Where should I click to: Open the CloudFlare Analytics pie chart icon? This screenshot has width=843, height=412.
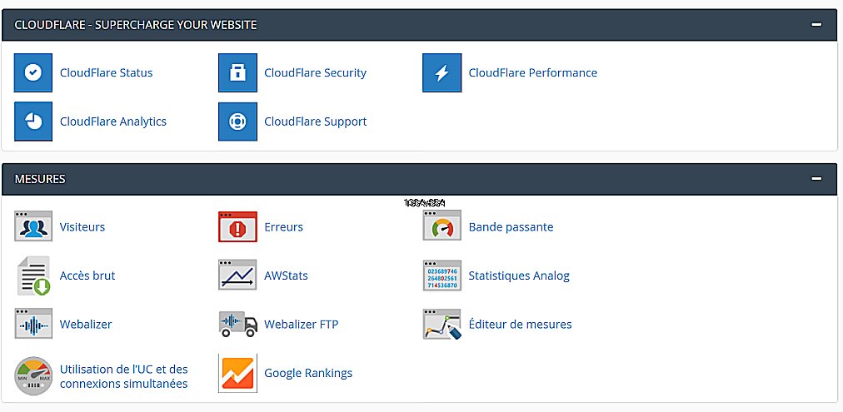(x=33, y=122)
